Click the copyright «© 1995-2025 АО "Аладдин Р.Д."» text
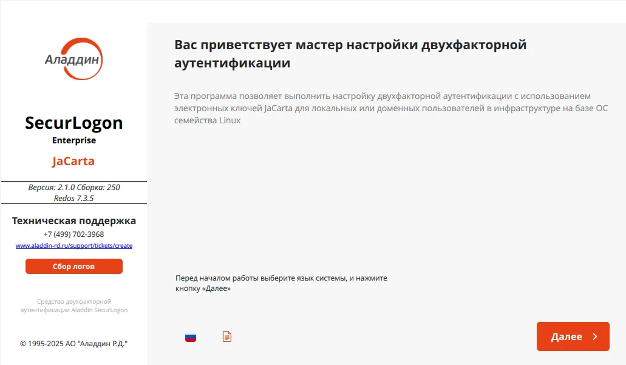The image size is (626, 365). [74, 343]
